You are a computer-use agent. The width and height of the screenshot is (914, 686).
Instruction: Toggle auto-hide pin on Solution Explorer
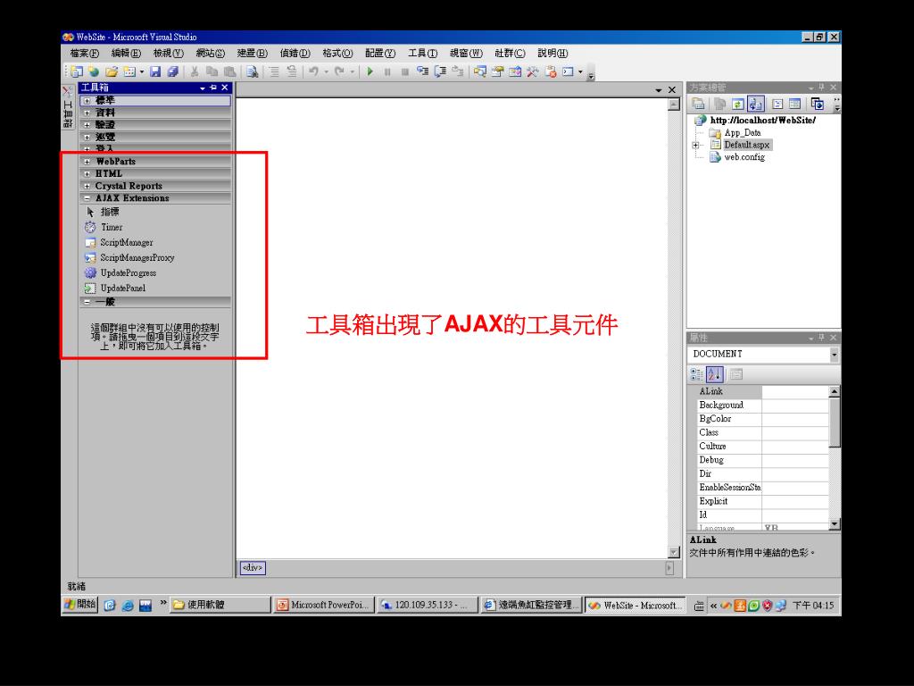tap(821, 88)
